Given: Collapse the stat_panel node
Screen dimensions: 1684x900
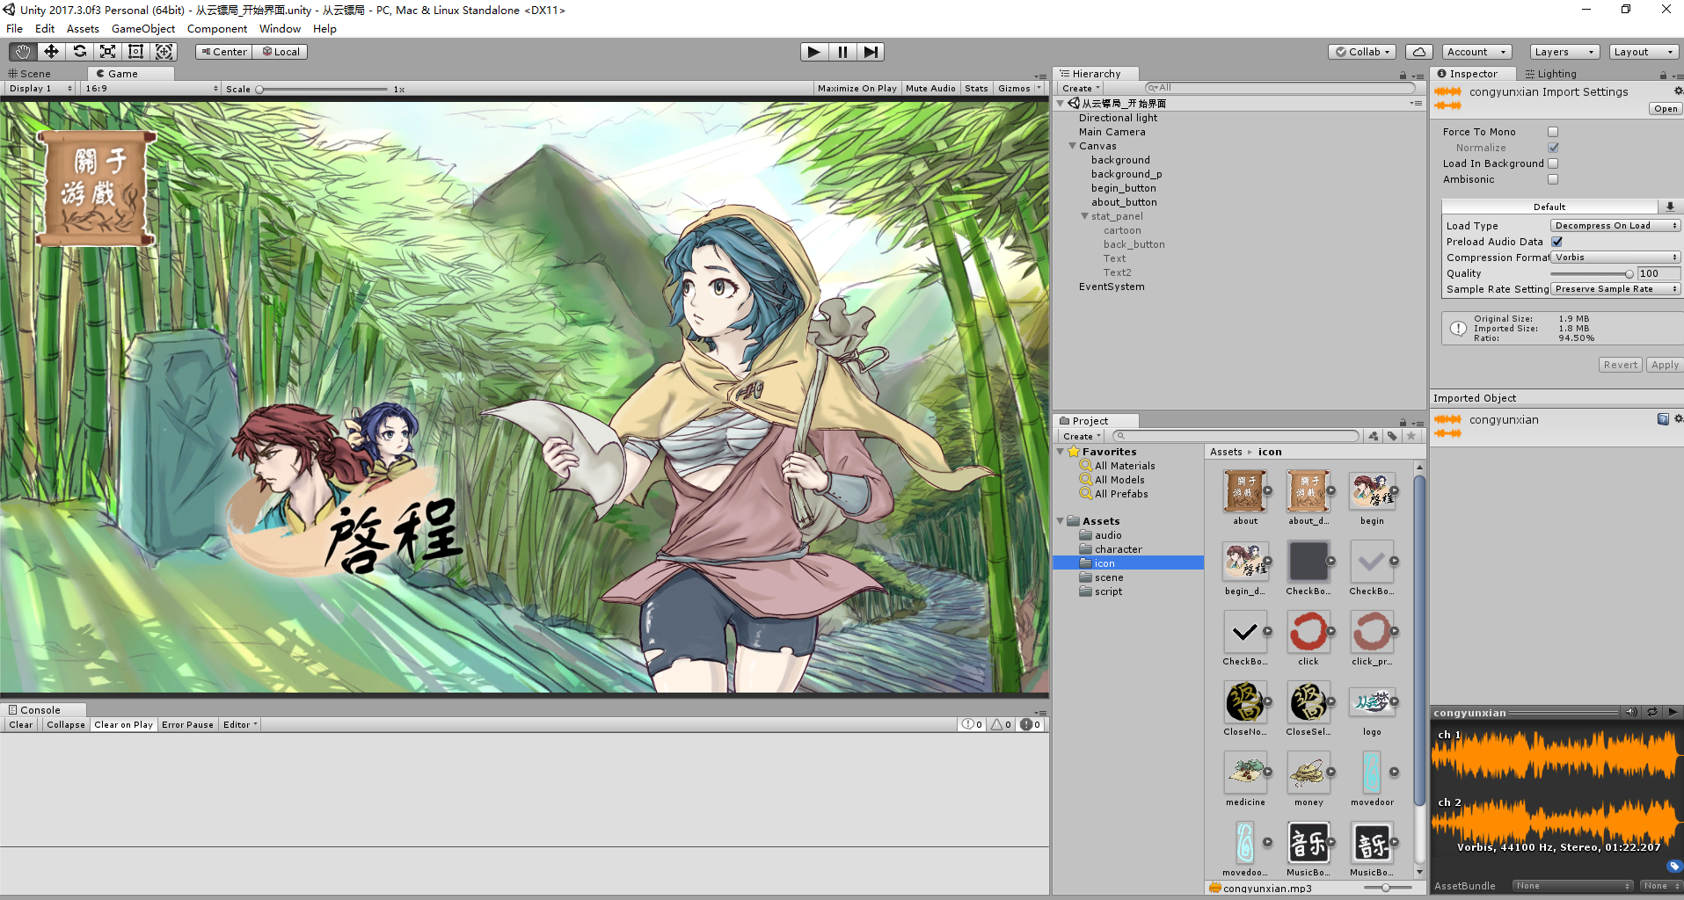Looking at the screenshot, I should 1085,216.
